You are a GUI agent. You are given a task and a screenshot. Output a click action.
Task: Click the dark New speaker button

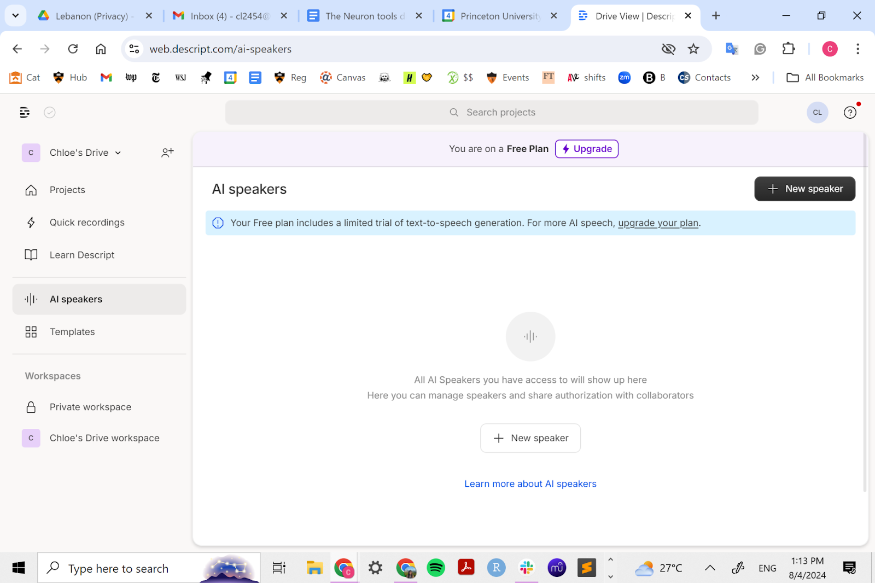[x=804, y=189]
